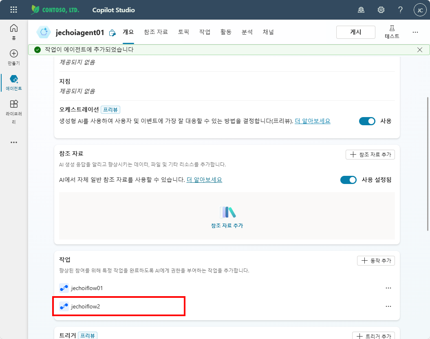Click the 참조 자료 추가 button with plus
The width and height of the screenshot is (430, 339).
tap(370, 155)
